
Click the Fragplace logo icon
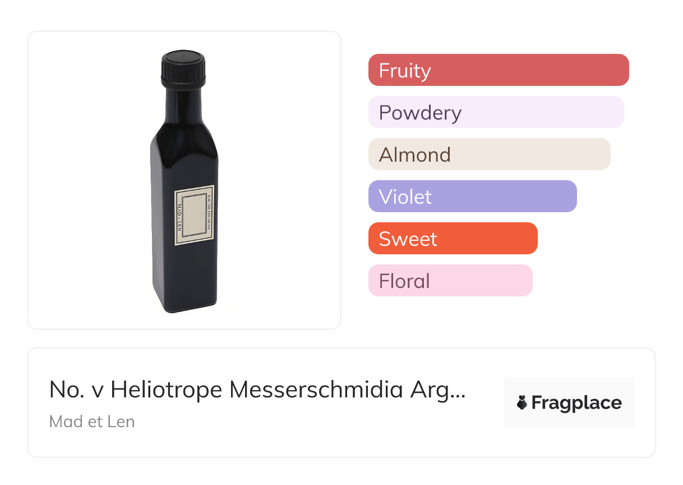tap(522, 402)
